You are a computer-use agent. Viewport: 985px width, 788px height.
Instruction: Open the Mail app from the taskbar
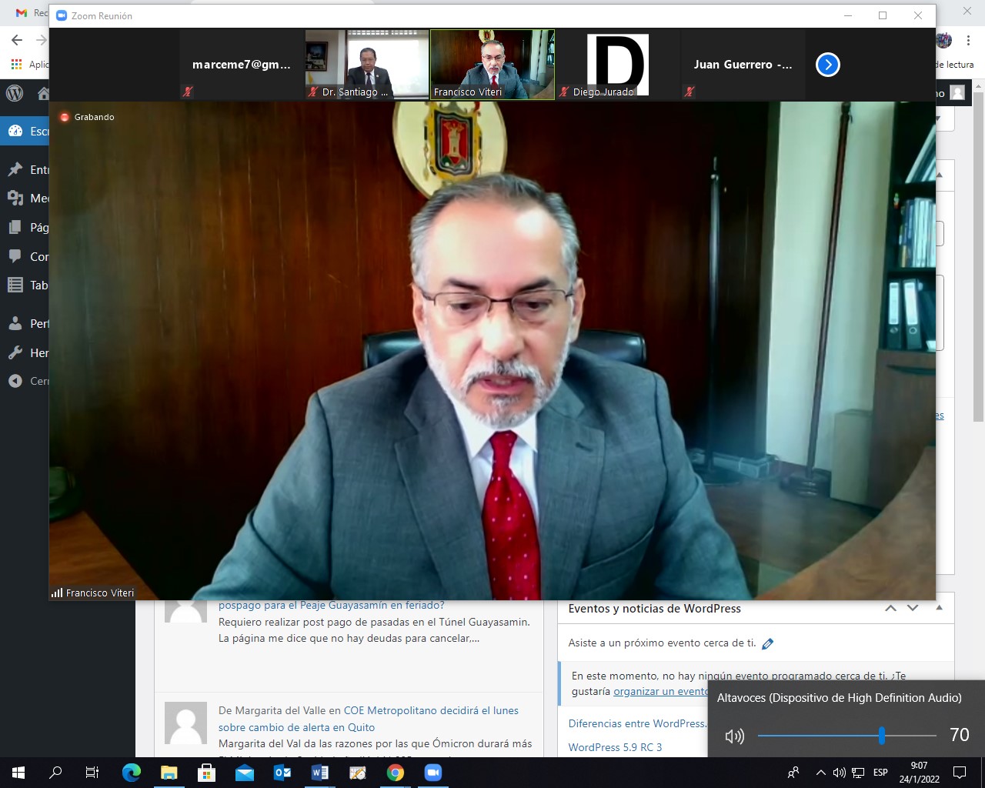245,773
